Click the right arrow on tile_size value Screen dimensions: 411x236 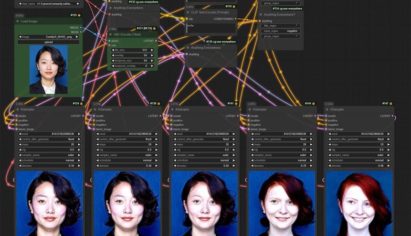154,50
